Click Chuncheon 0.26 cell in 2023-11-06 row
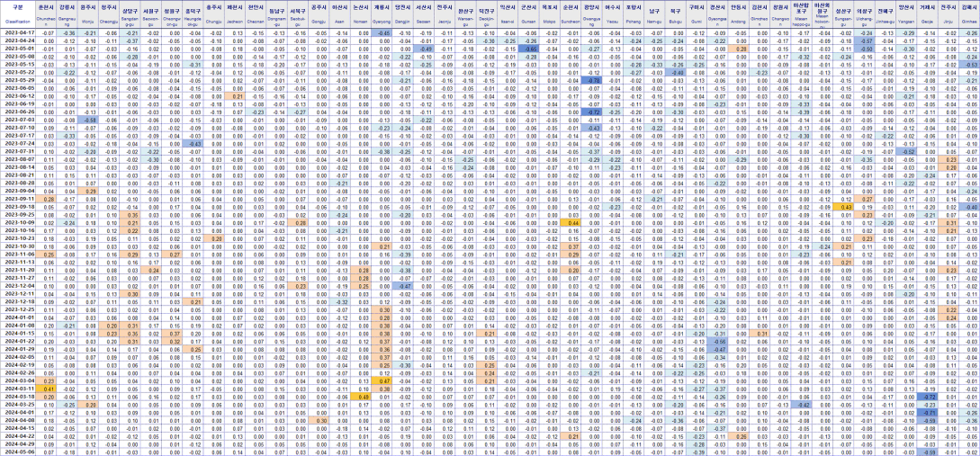Screen dimensions: 980x456 point(44,254)
